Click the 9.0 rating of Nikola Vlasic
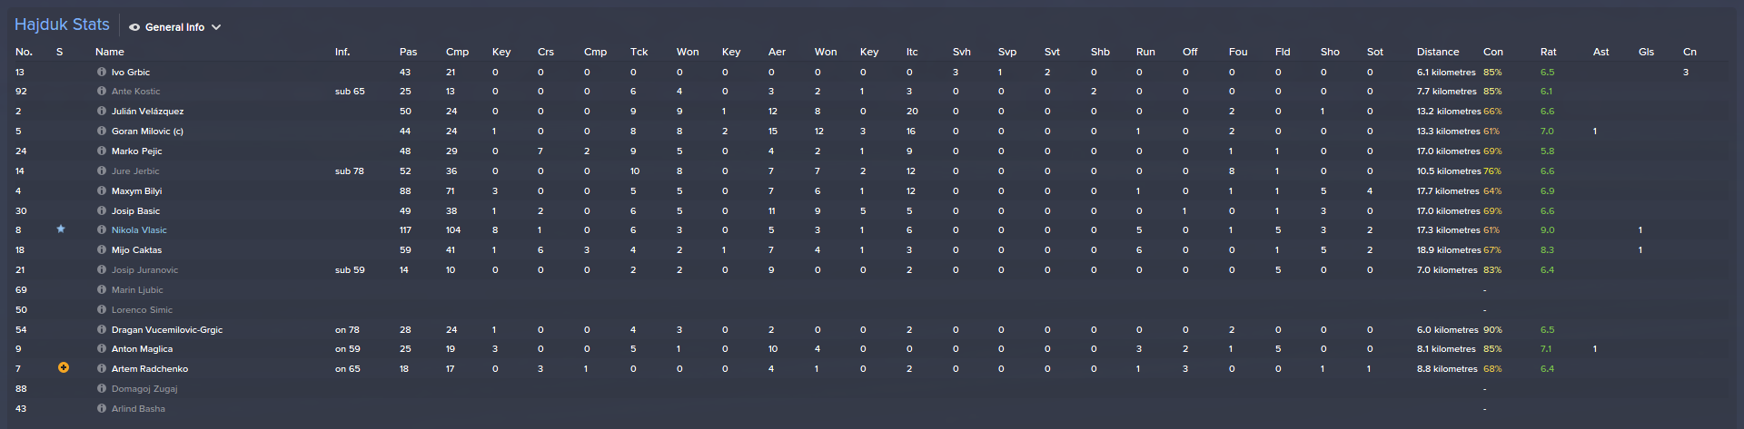The image size is (1744, 429). pyautogui.click(x=1547, y=230)
